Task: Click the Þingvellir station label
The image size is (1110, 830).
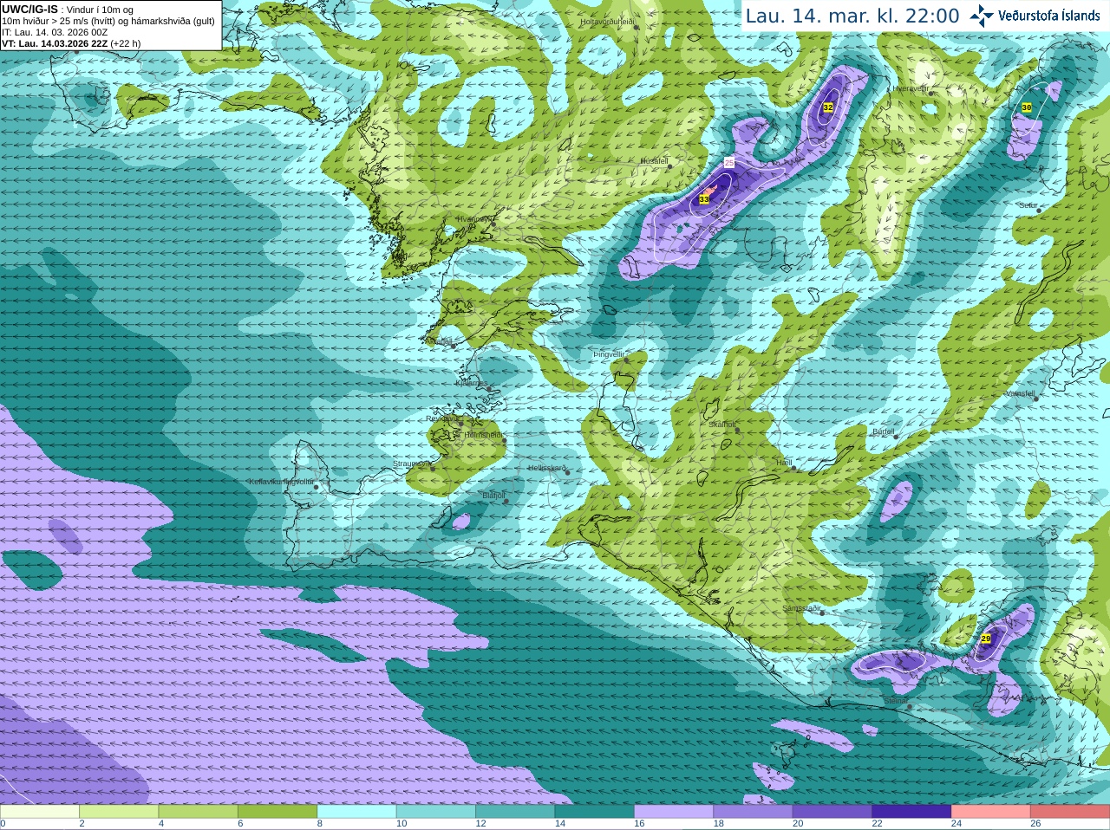Action: point(609,354)
